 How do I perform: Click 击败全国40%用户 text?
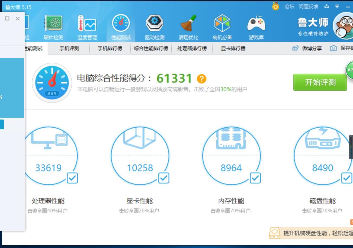click(47, 211)
